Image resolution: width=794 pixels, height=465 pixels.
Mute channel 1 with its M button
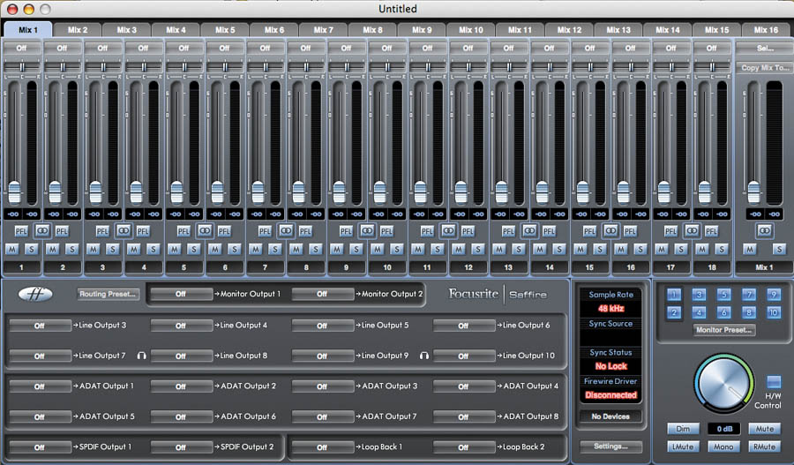[x=11, y=249]
